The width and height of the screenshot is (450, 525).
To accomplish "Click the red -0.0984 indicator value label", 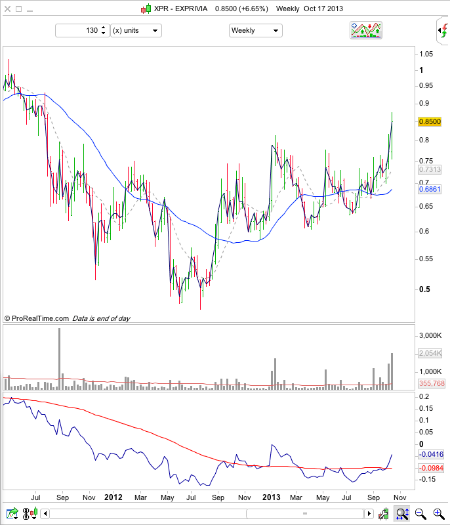I will [x=431, y=468].
